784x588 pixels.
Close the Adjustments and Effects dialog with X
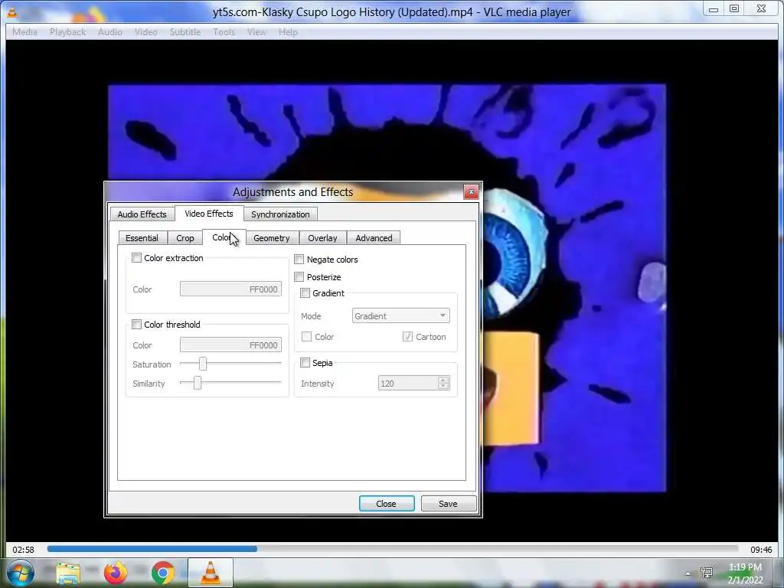(471, 191)
